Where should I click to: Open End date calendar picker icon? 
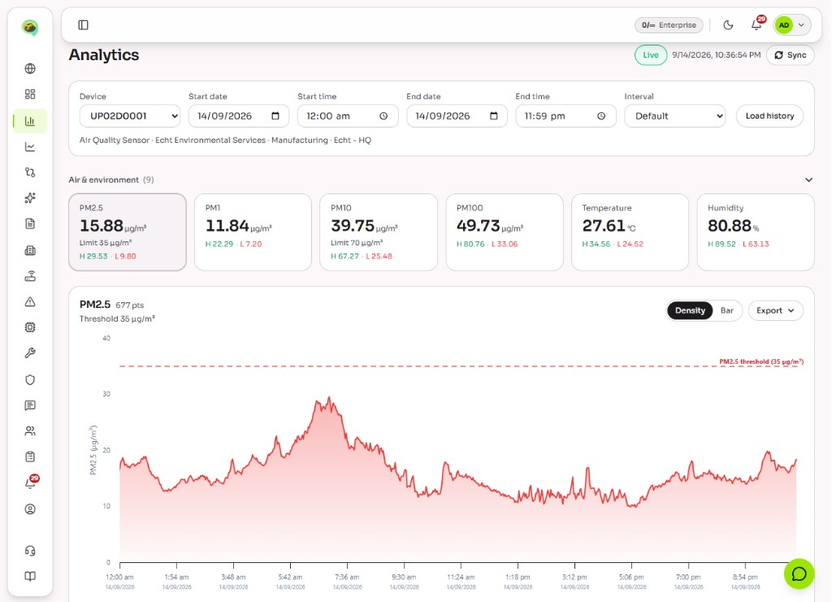tap(493, 115)
